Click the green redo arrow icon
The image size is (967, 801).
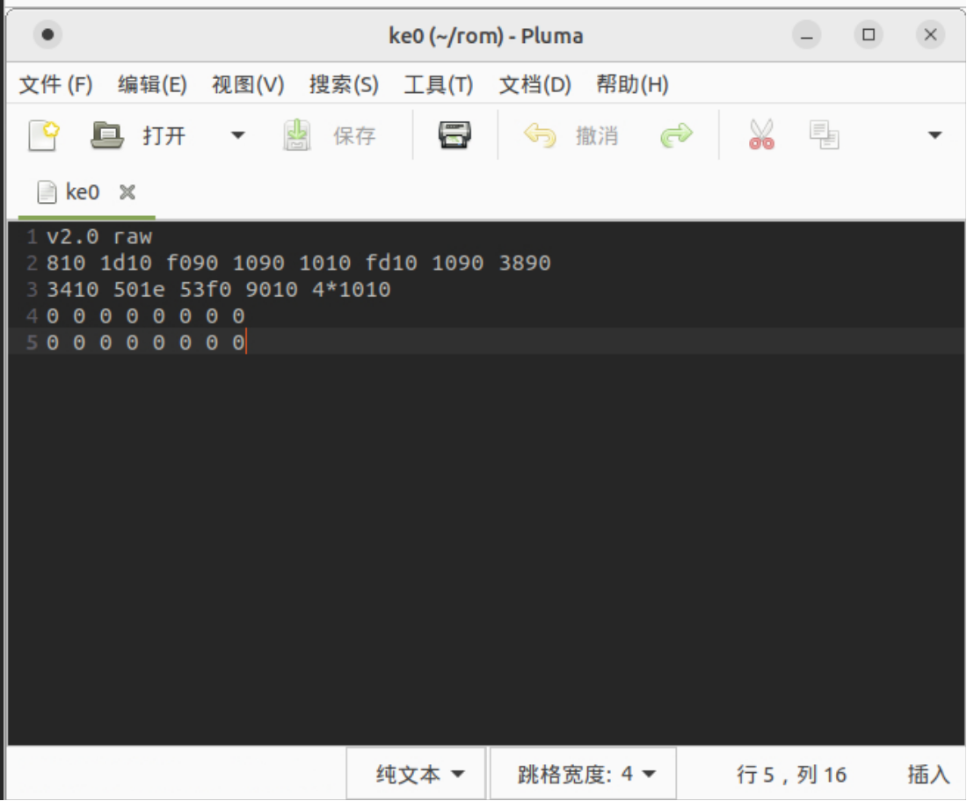676,135
